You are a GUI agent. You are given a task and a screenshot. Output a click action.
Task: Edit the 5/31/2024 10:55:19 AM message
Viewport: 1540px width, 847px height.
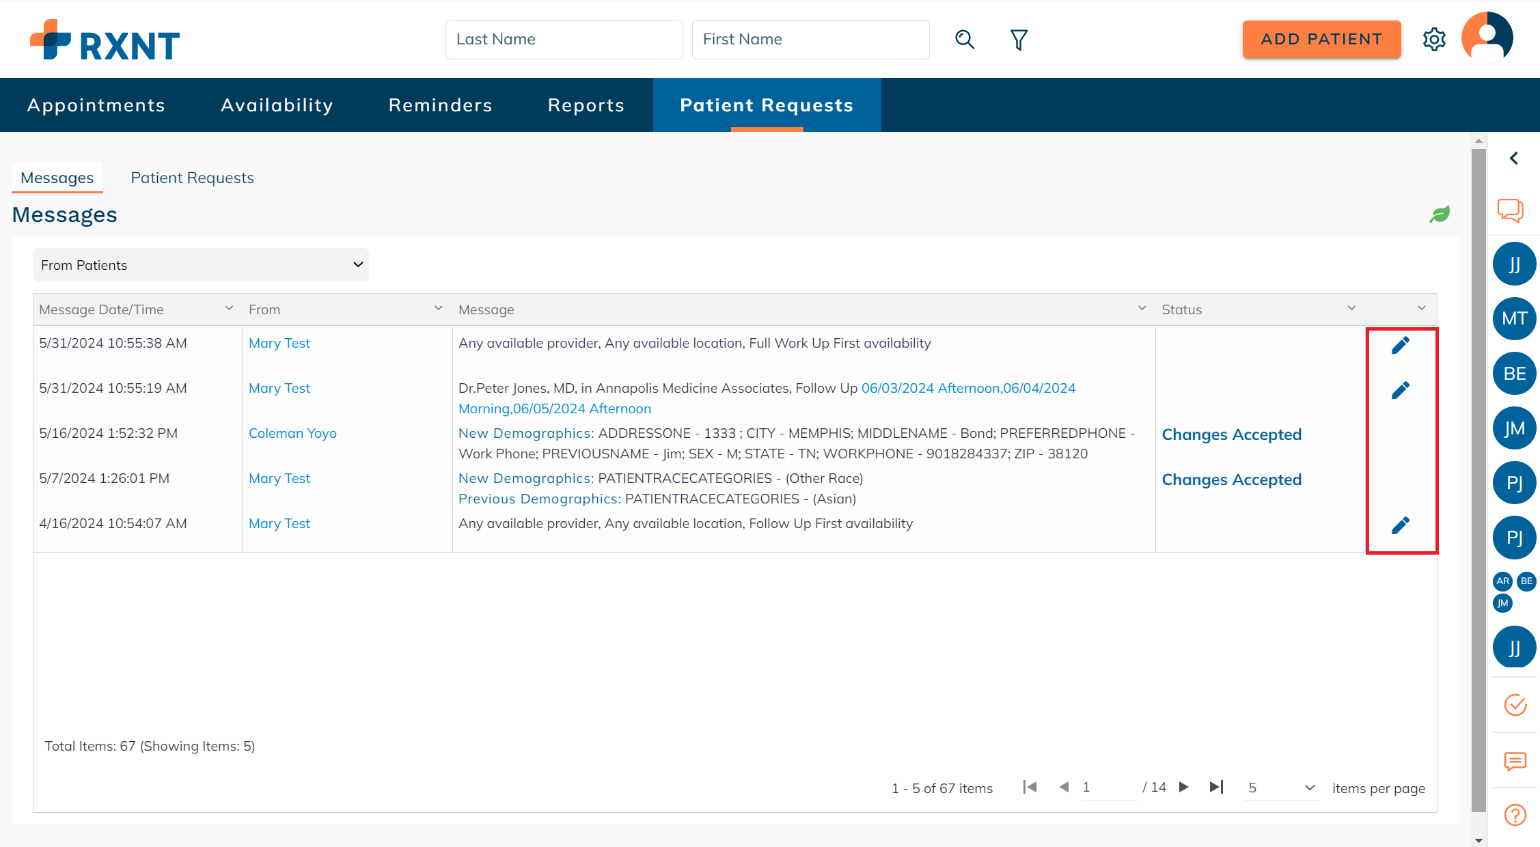[1401, 390]
